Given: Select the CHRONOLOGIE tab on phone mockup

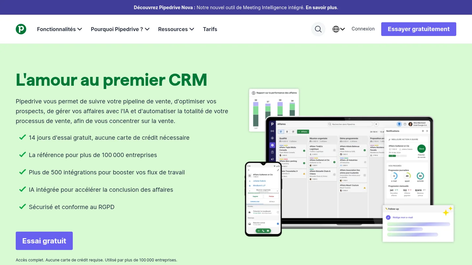Looking at the screenshot, I should click(255, 202).
